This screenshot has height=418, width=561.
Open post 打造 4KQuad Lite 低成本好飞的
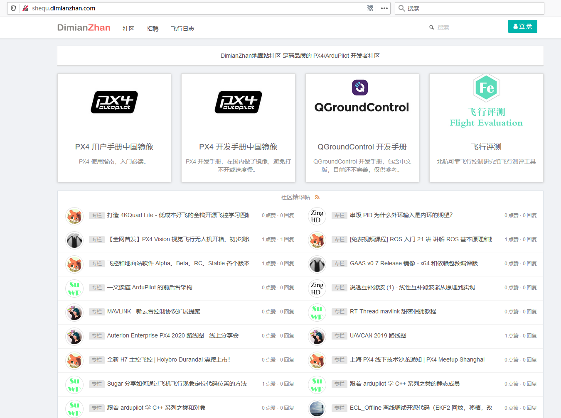(x=178, y=215)
